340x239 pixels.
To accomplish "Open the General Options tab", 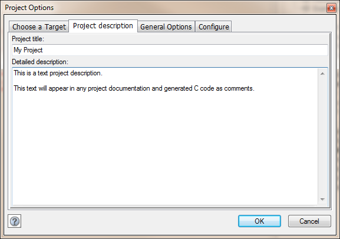I will 166,27.
